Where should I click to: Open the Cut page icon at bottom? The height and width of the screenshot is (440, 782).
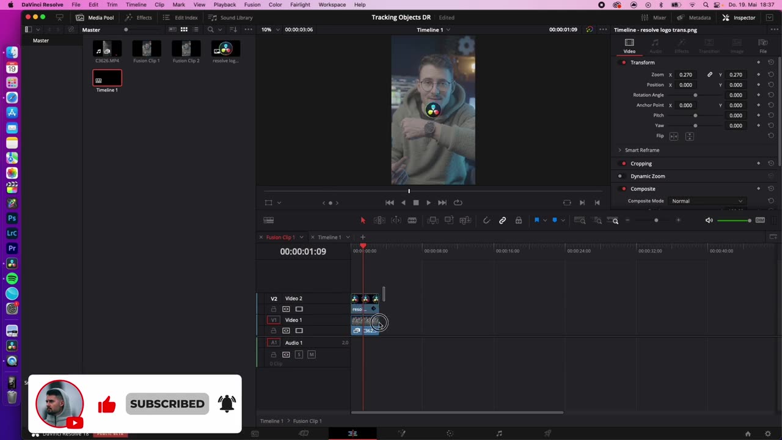(304, 434)
